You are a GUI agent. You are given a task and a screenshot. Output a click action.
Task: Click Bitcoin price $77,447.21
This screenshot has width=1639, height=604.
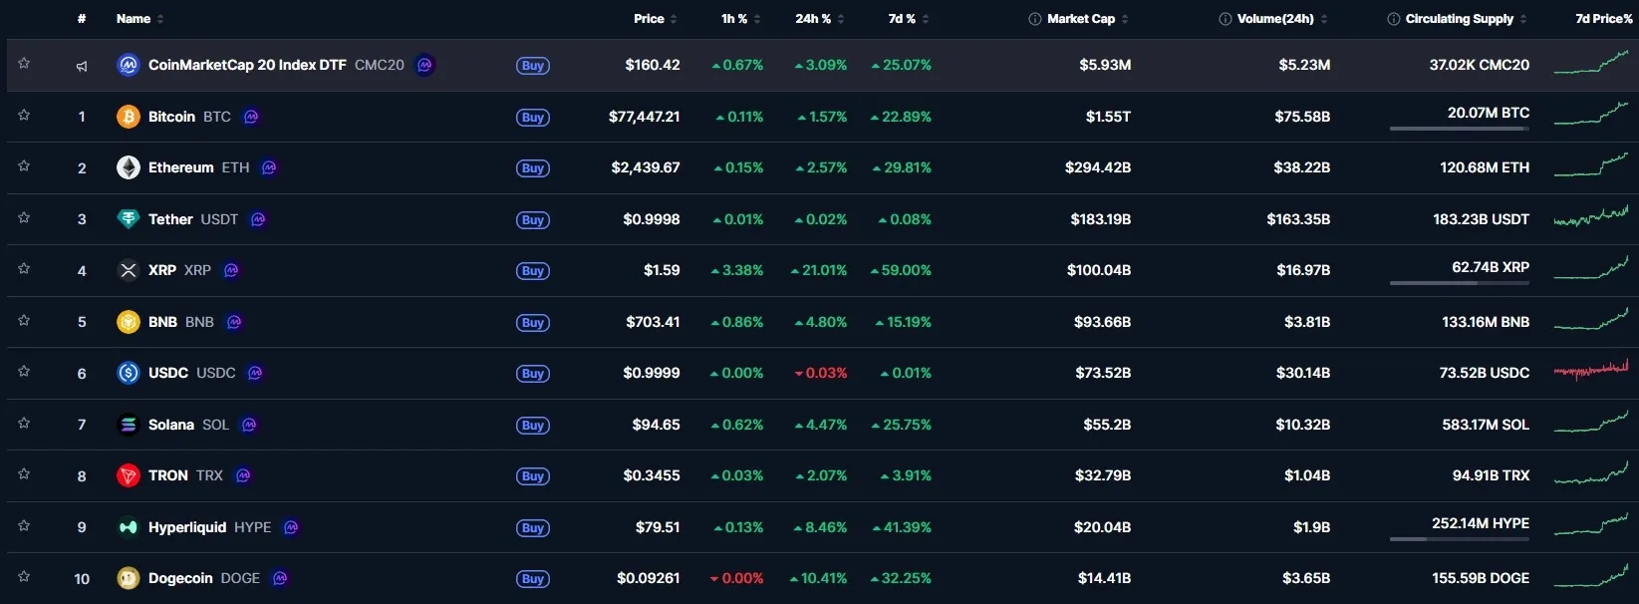click(x=645, y=117)
